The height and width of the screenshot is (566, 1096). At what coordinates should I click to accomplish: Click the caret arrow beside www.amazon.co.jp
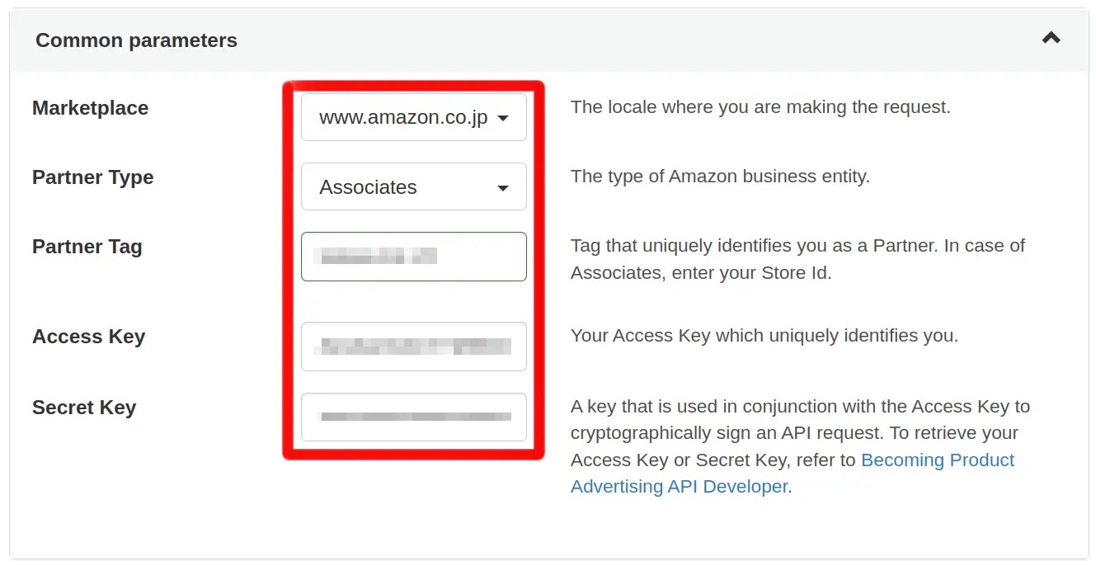(x=502, y=118)
